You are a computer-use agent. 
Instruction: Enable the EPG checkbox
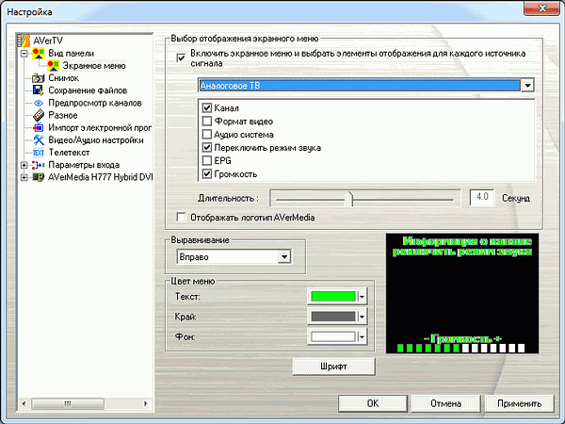pos(207,160)
